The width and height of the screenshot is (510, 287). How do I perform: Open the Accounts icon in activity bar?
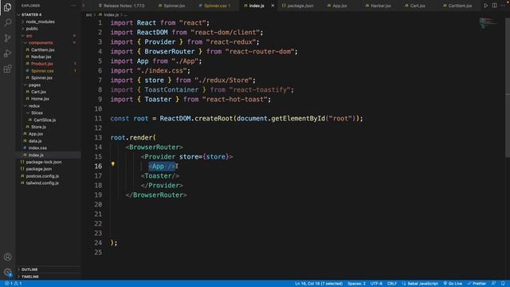pyautogui.click(x=7, y=257)
